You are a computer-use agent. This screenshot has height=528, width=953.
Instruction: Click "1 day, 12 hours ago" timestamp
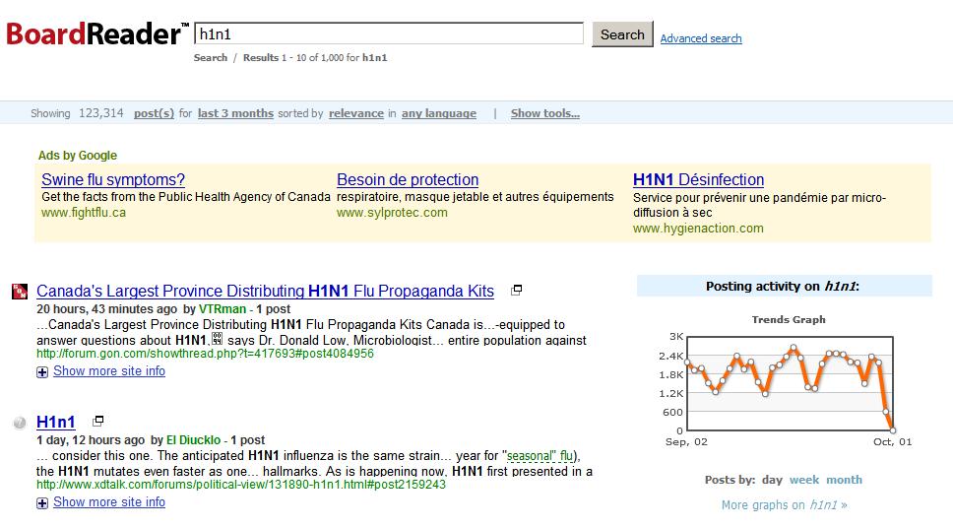(x=91, y=439)
